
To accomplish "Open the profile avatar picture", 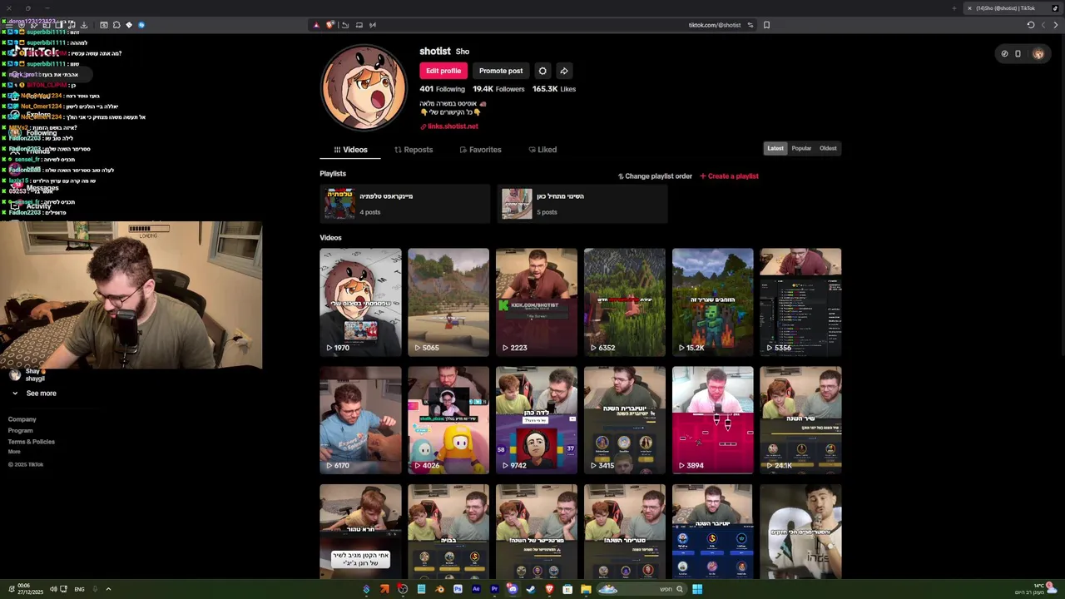I will coord(364,87).
